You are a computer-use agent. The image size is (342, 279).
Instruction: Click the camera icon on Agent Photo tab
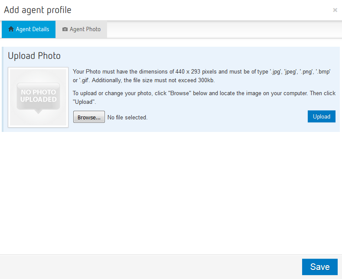point(65,29)
